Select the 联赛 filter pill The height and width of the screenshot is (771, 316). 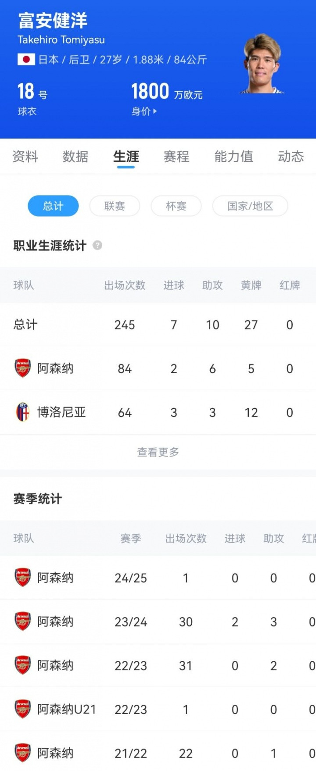pyautogui.click(x=115, y=206)
